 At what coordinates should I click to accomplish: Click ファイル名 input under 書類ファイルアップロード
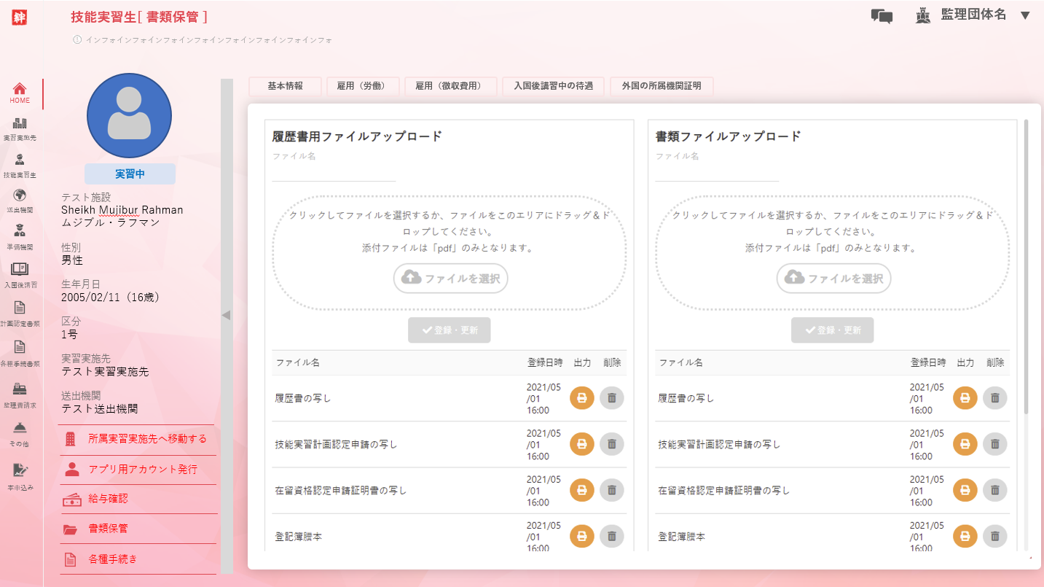click(717, 173)
